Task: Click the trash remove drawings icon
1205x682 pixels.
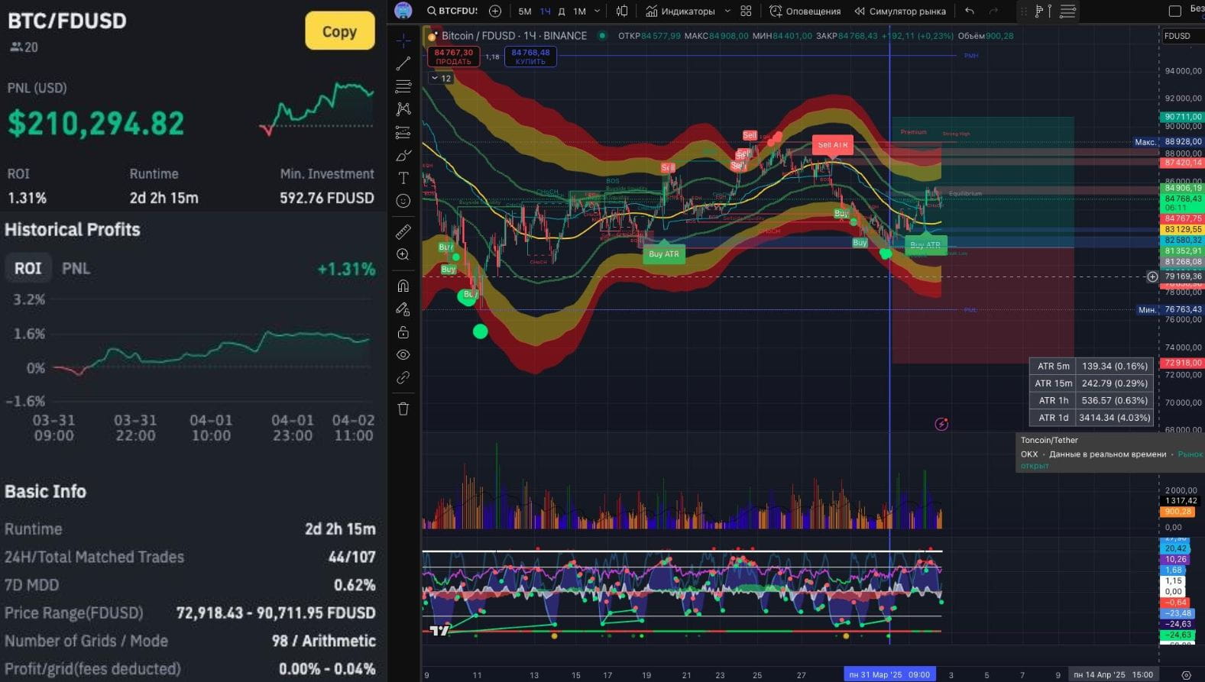Action: point(403,409)
